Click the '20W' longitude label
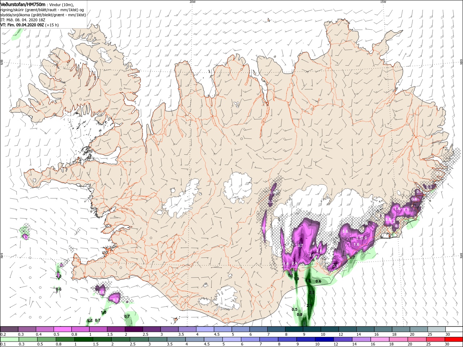Viewport: 463px width, 347px height. (x=192, y=2)
